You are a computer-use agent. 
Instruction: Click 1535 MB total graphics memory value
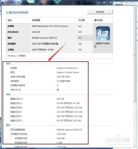pyautogui.click(x=61, y=134)
